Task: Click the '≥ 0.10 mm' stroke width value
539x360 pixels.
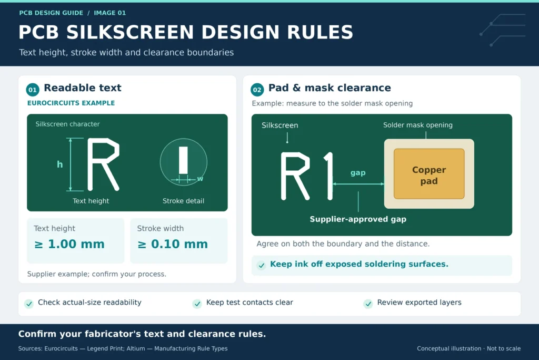Action: pyautogui.click(x=173, y=244)
